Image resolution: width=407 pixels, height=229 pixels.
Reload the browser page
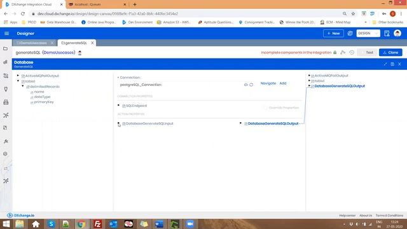(23, 14)
